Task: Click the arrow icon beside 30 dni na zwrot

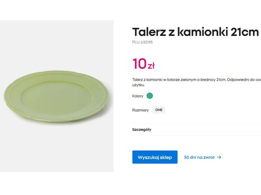Action: click(219, 157)
